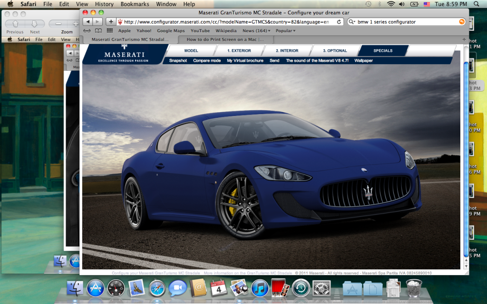
Task: Open Top Sites grid icon
Action: point(110,31)
